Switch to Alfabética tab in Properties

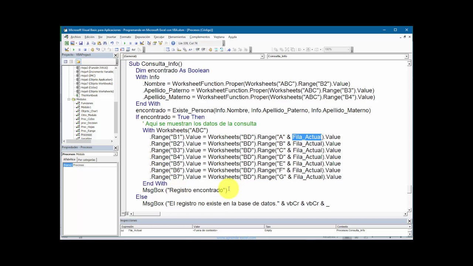[x=69, y=160]
